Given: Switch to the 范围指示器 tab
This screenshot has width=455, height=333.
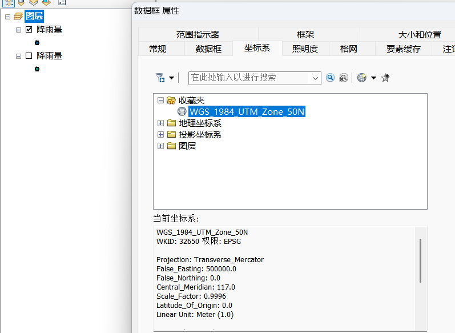Looking at the screenshot, I should click(198, 34).
